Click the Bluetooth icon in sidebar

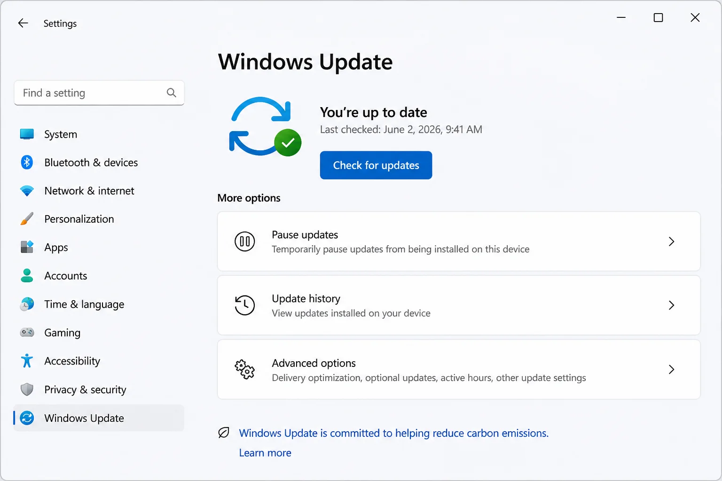click(27, 163)
